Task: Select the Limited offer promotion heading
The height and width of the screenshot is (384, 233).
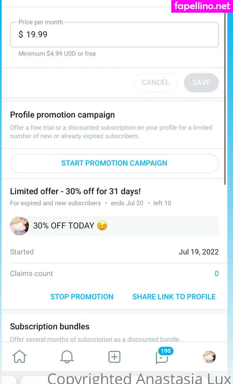Action: [x=75, y=191]
